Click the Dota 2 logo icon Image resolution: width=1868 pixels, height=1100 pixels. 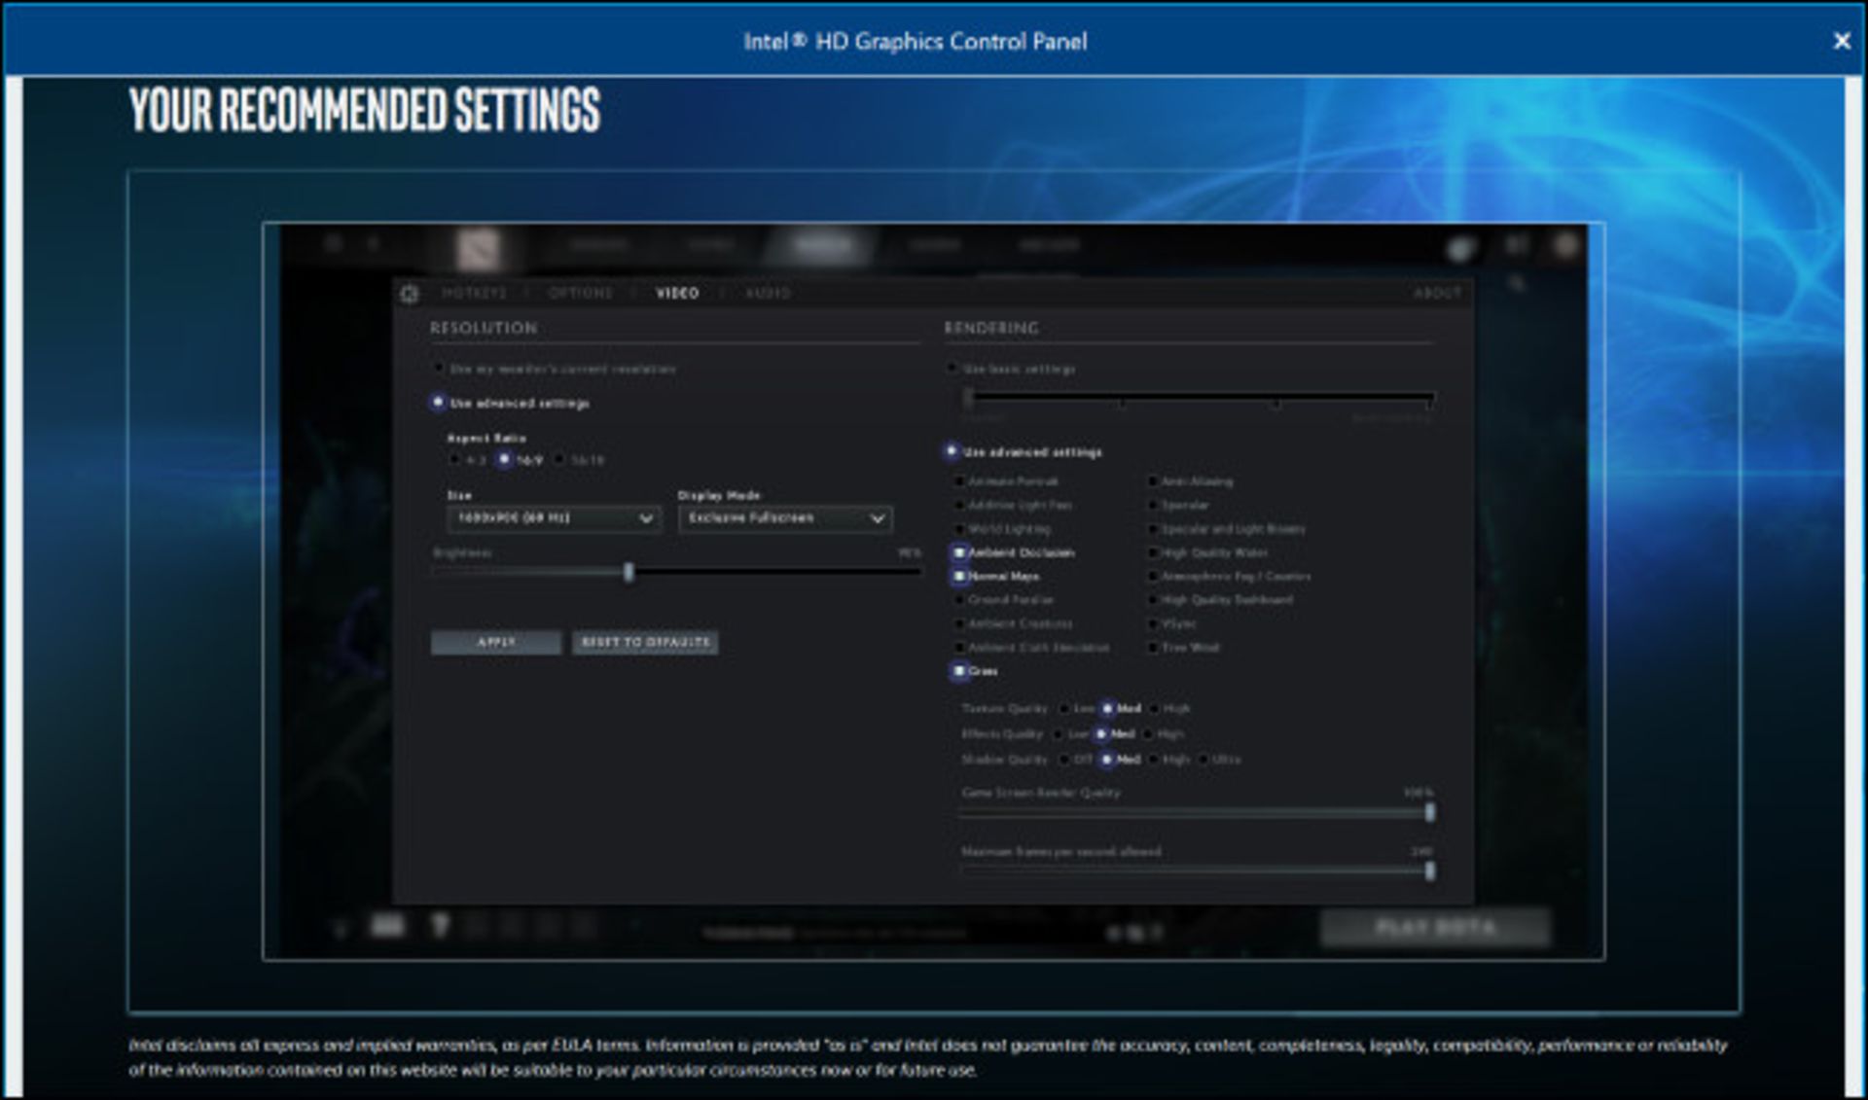click(x=479, y=248)
